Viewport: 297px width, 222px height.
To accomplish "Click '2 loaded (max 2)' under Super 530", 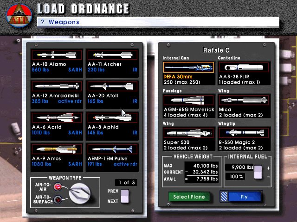I will click(186, 148).
